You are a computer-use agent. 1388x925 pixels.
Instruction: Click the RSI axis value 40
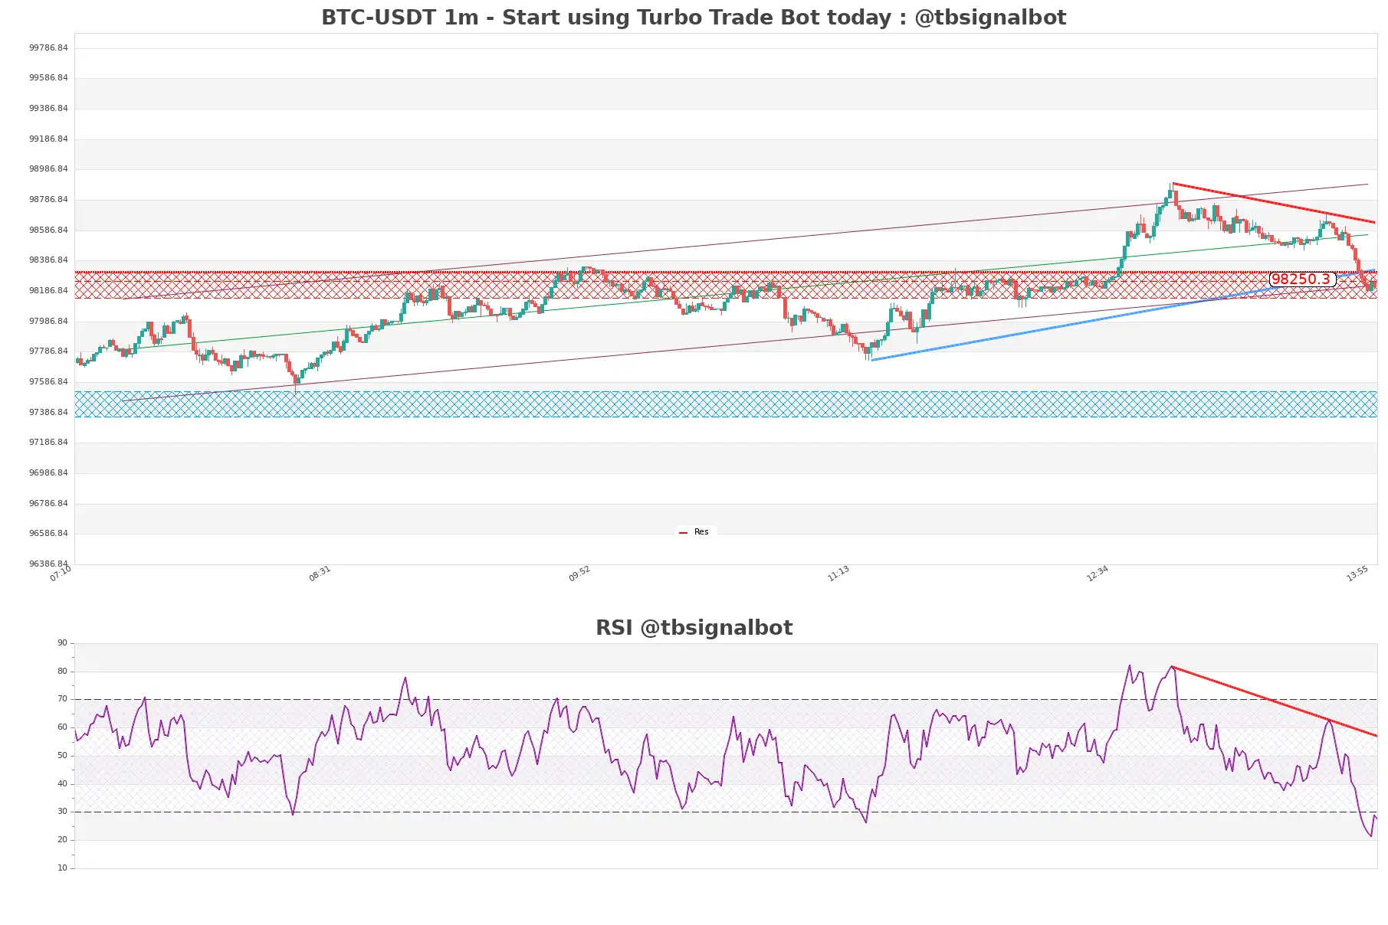[63, 784]
